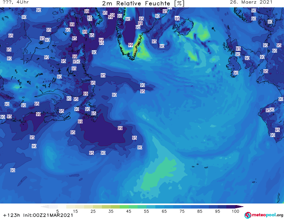Pick the dark purple legend swatch at 100
The width and height of the screenshot is (284, 219).
231,207
